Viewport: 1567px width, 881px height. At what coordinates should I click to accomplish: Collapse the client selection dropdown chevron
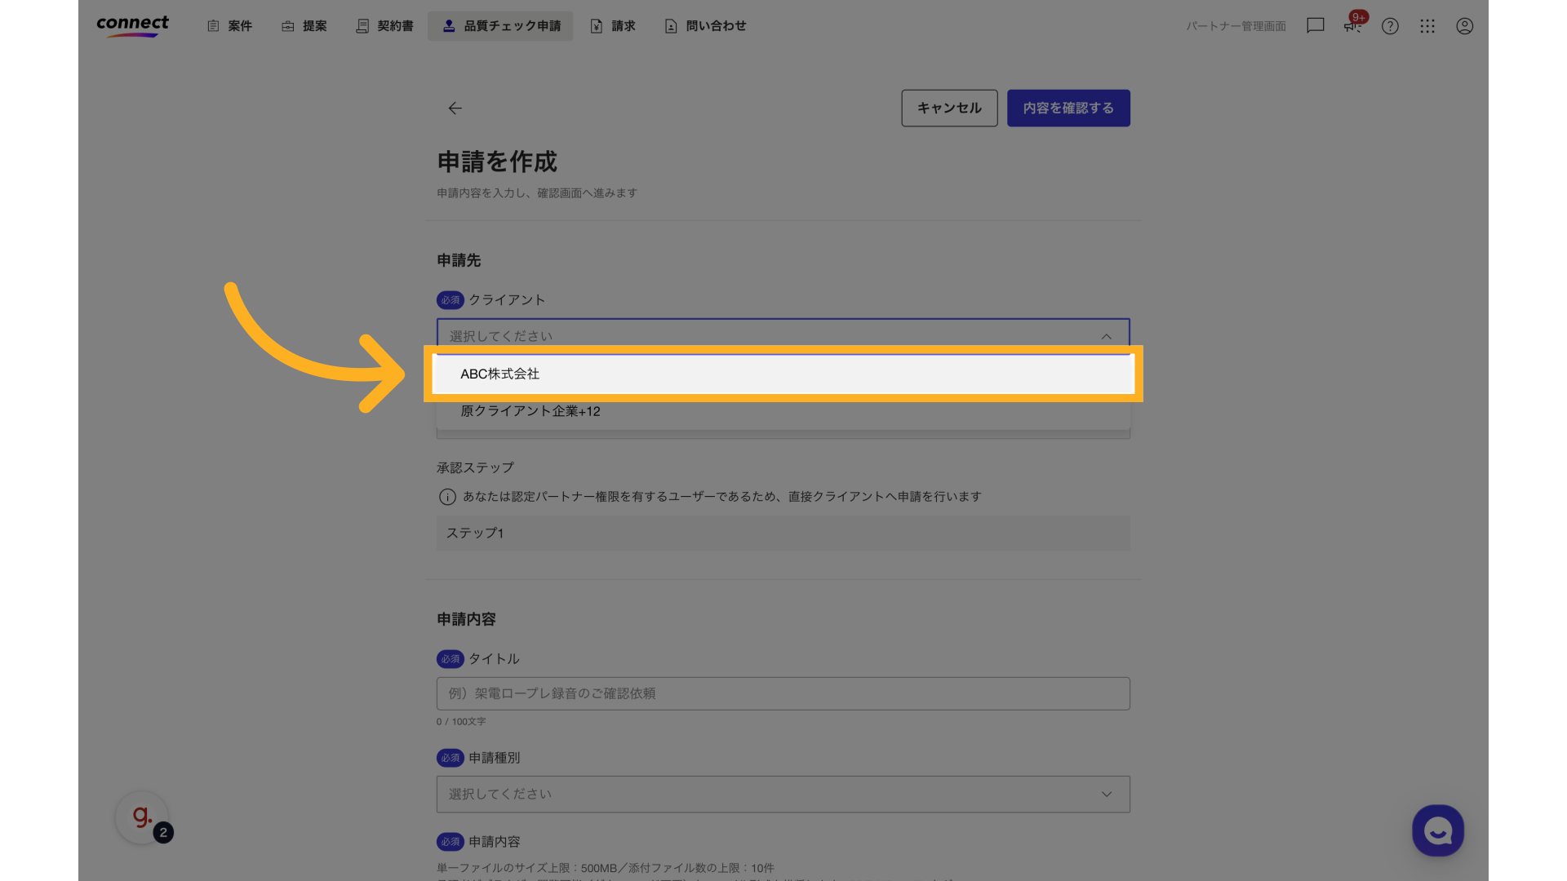pos(1106,336)
